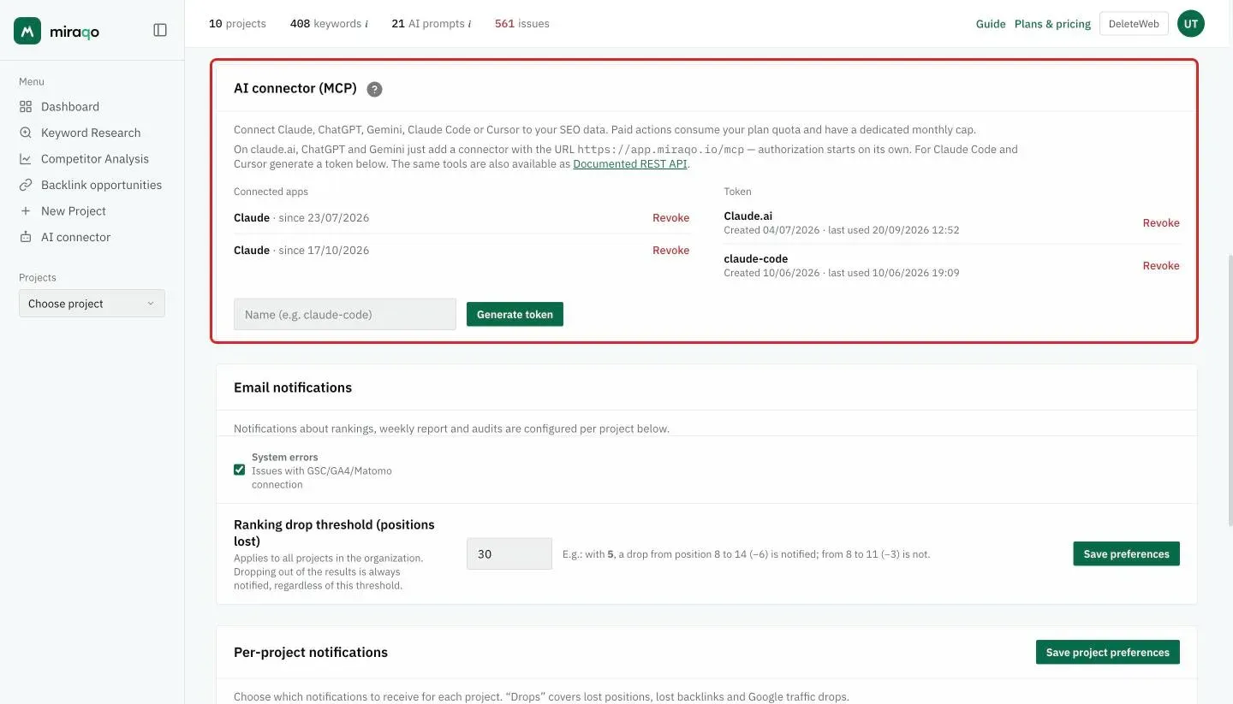The width and height of the screenshot is (1233, 704).
Task: Open Competitor Analysis menu item
Action: coord(95,159)
